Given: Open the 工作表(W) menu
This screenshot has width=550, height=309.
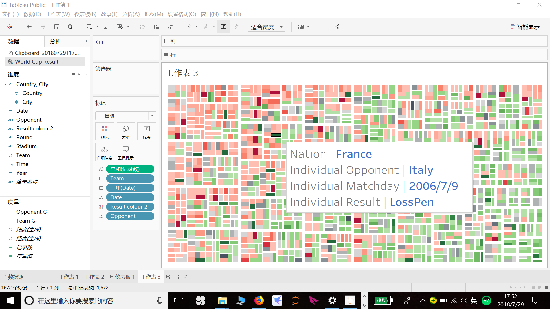Looking at the screenshot, I should point(58,14).
